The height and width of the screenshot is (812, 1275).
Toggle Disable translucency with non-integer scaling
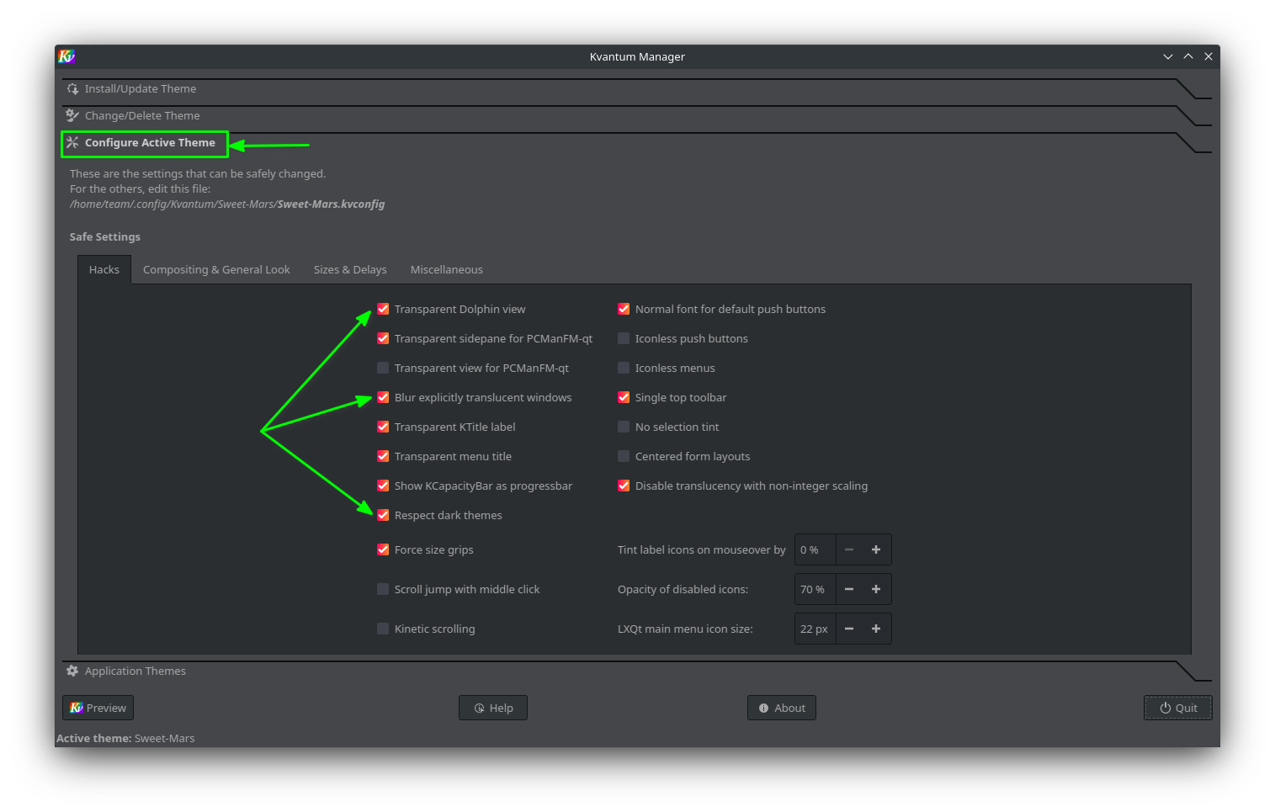point(624,486)
